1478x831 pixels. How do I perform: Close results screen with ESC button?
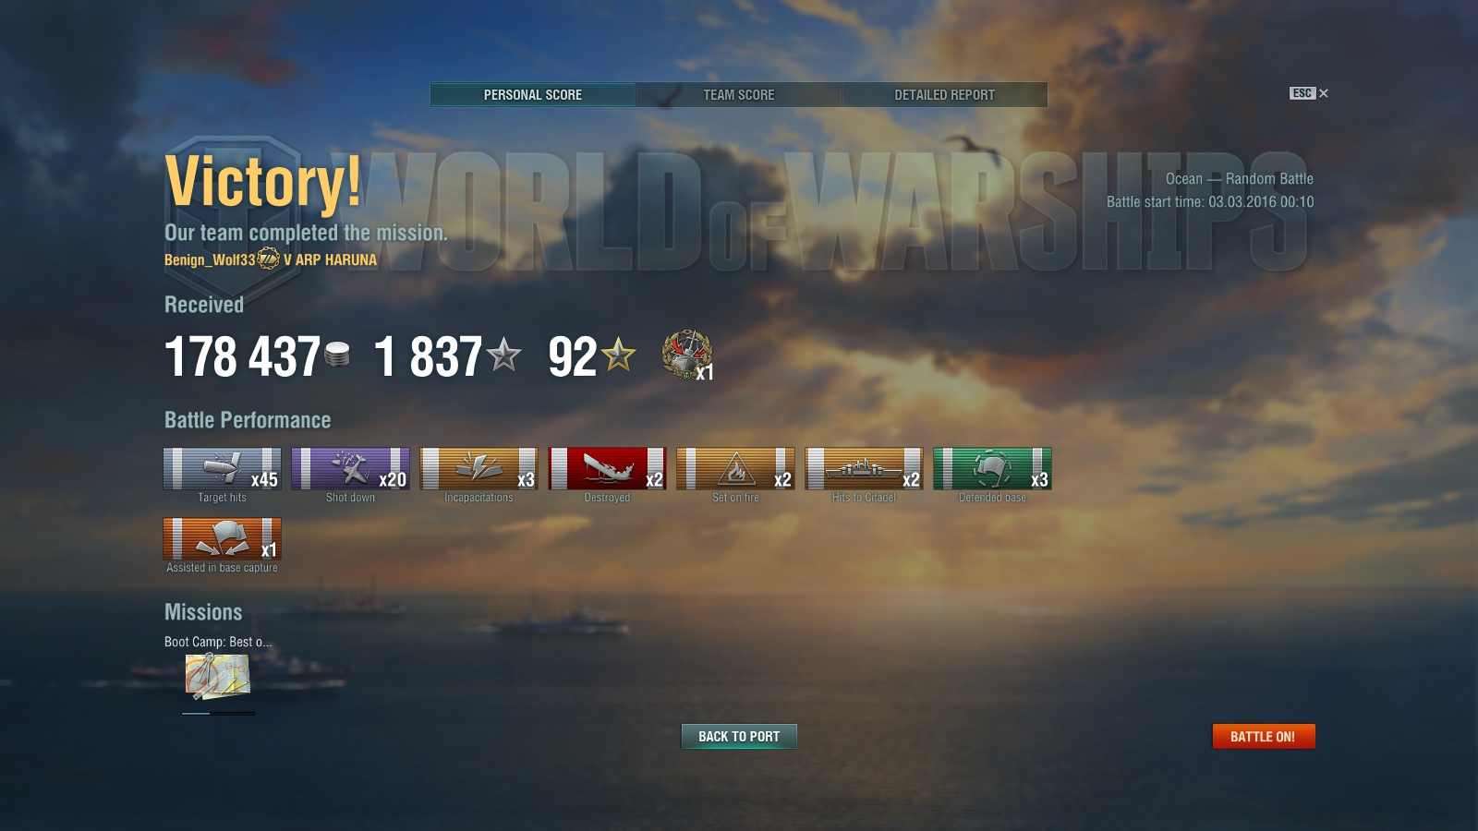click(x=1309, y=93)
